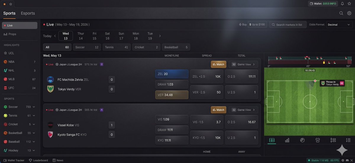This screenshot has width=355, height=163.
Task: Click the Search markets in list field
Action: tap(288, 25)
